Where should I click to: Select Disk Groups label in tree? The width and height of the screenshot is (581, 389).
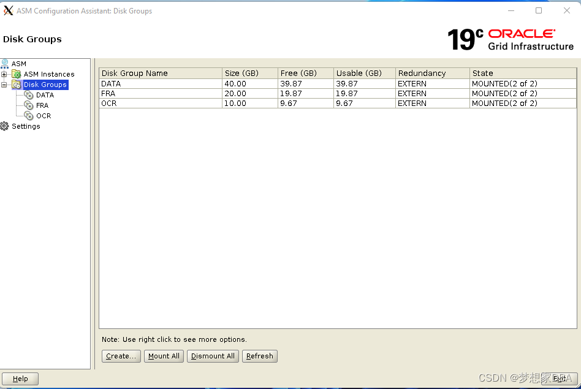point(45,85)
